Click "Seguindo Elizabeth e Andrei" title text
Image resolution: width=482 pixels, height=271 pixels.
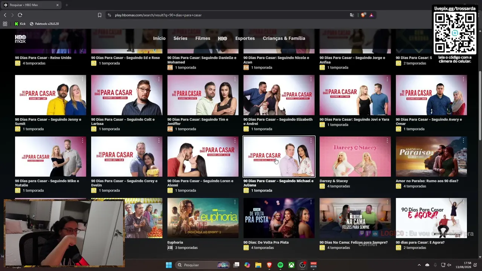278,122
